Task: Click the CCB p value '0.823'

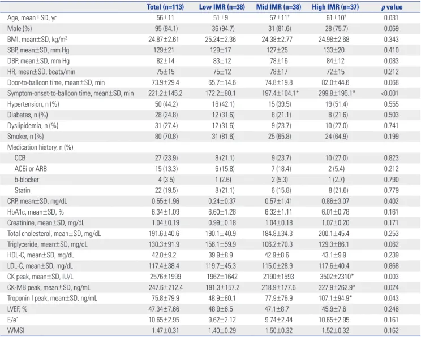Action: pyautogui.click(x=391, y=158)
